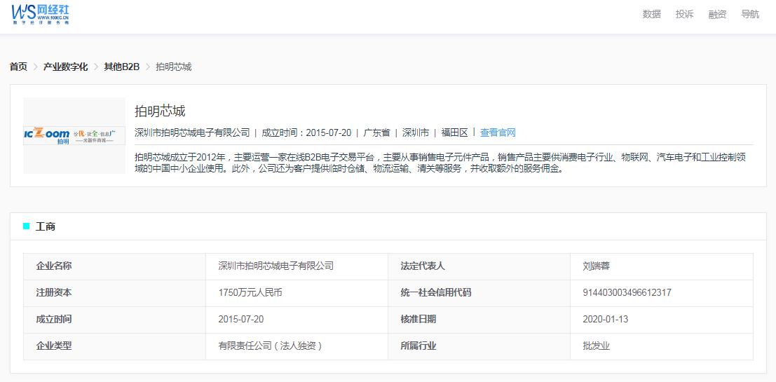Open the 投诉 nav menu

684,14
